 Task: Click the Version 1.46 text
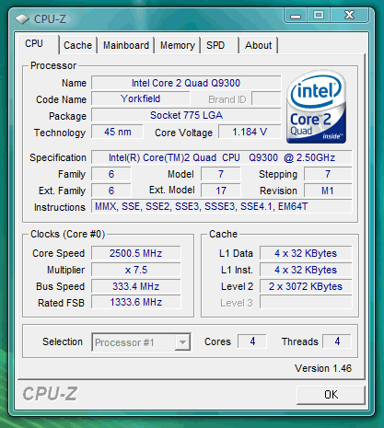(323, 368)
